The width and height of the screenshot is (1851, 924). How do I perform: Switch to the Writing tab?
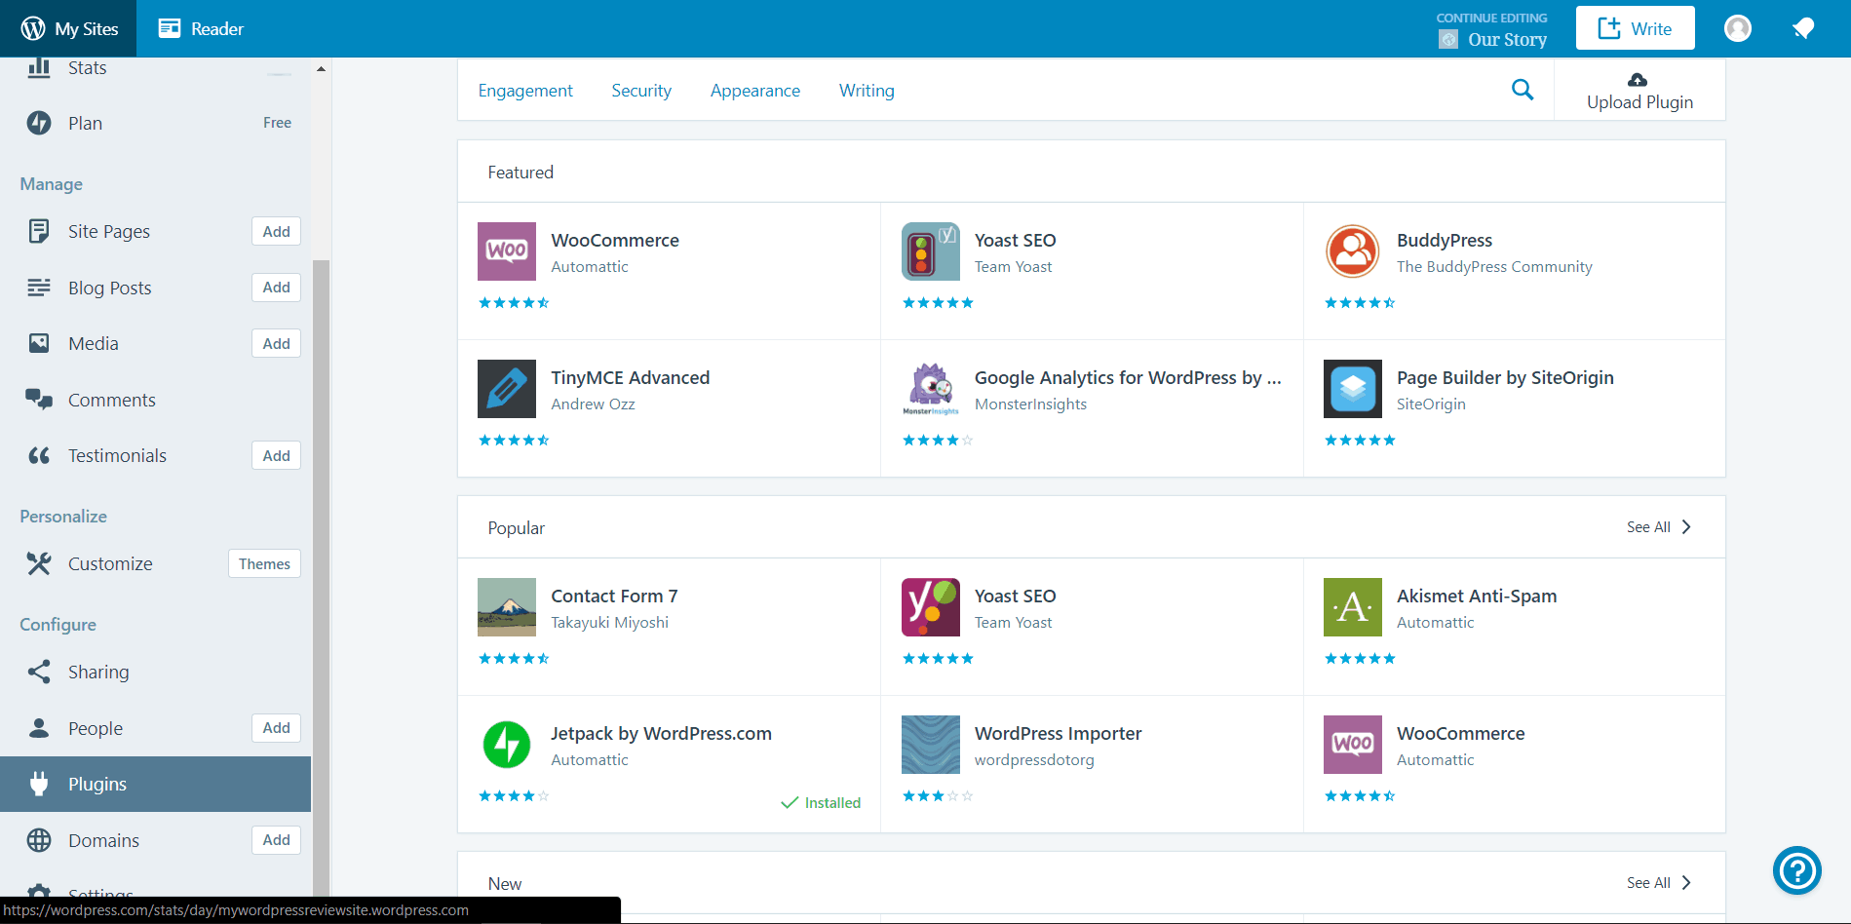point(867,90)
